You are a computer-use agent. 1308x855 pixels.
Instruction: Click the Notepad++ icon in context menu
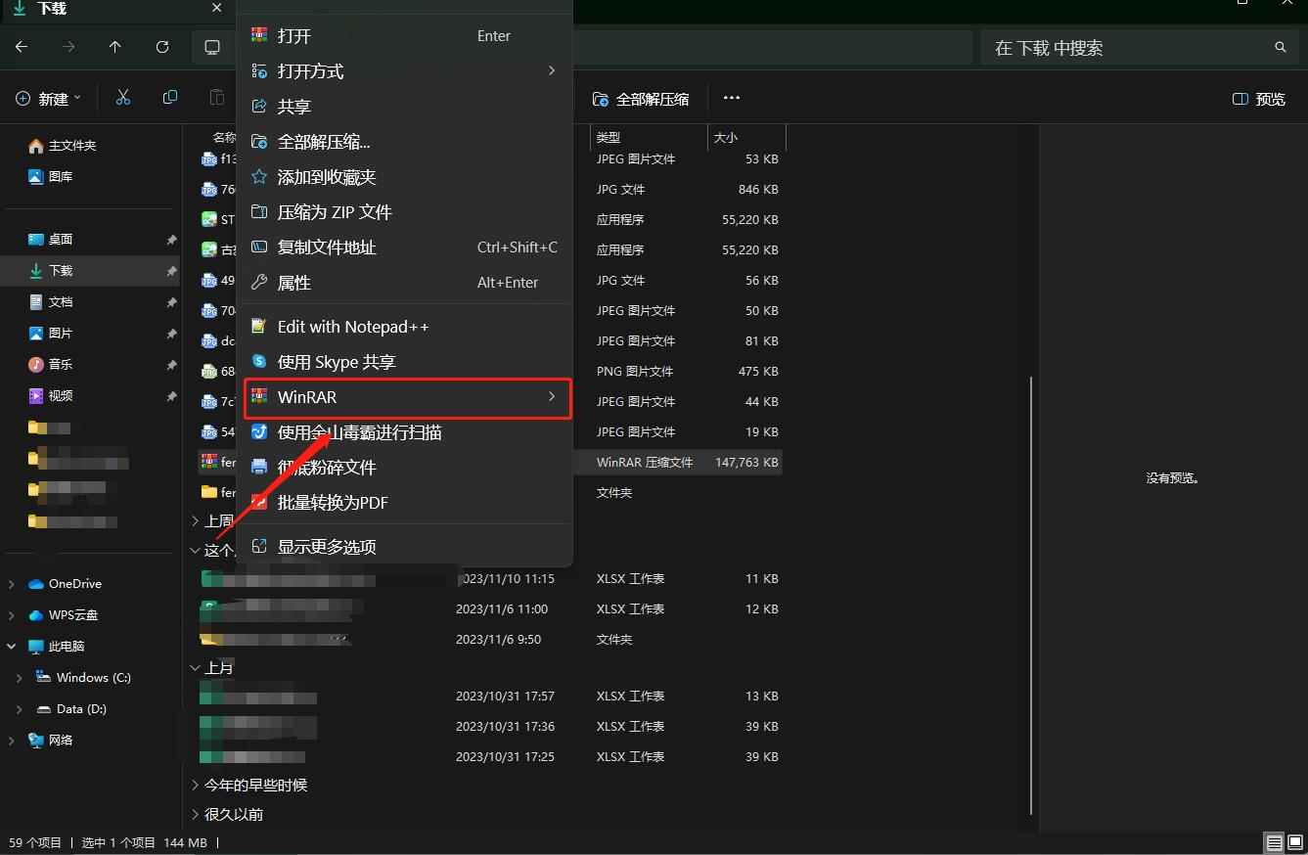tap(259, 327)
